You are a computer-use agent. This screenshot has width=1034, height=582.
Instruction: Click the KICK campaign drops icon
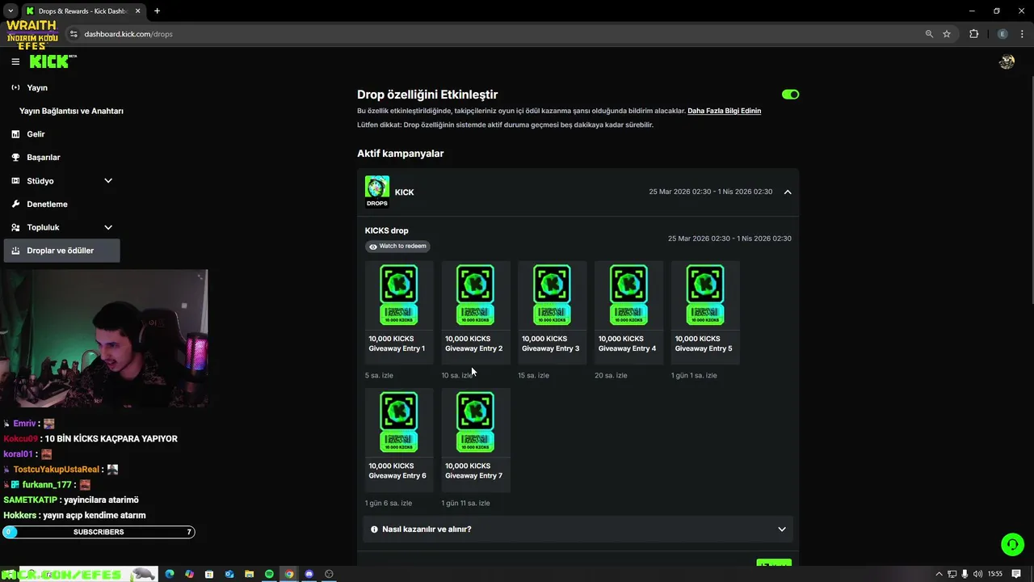tap(377, 192)
